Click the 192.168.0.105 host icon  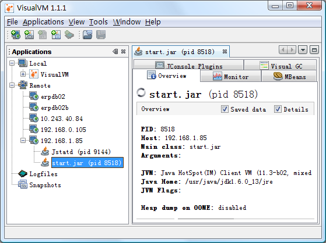tap(34, 130)
